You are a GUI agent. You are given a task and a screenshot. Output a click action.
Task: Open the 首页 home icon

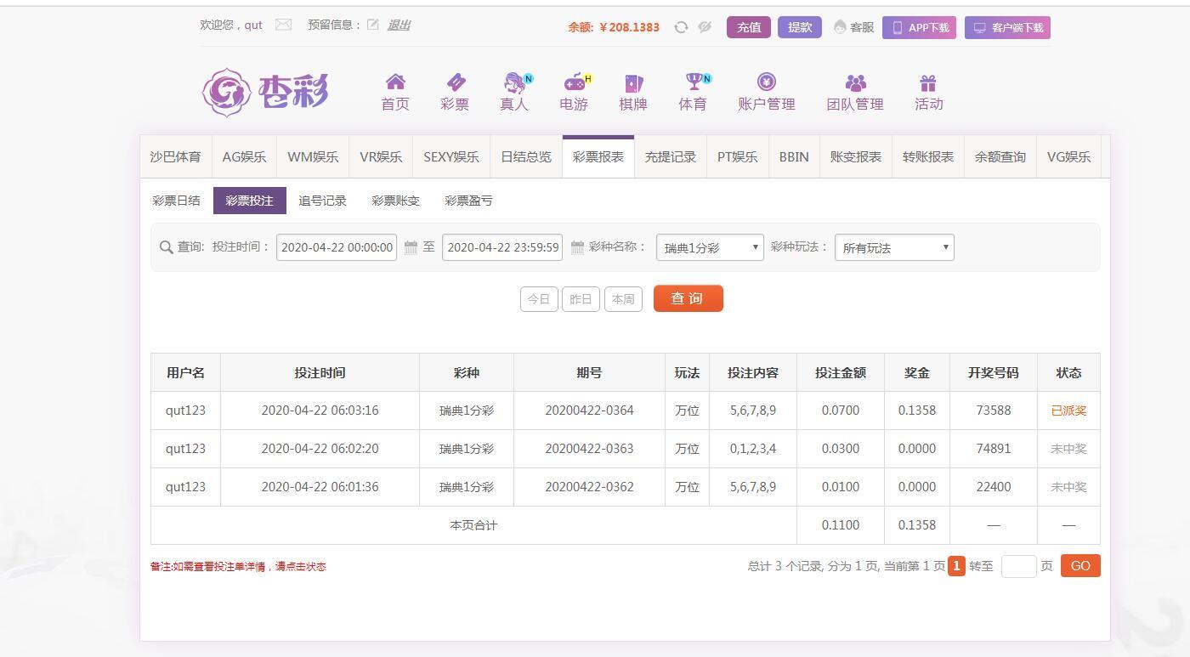tap(394, 82)
